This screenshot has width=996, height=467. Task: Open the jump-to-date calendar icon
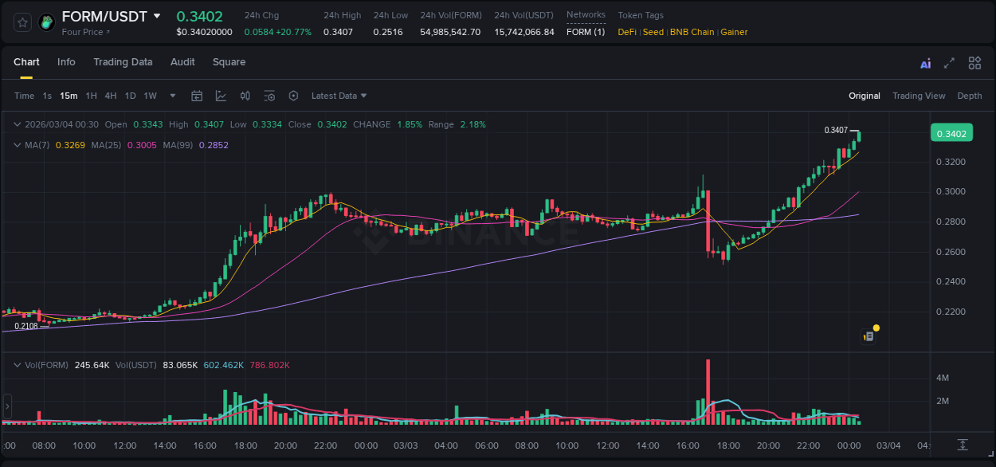pos(197,95)
